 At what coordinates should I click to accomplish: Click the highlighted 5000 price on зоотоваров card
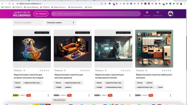click(x=15, y=95)
